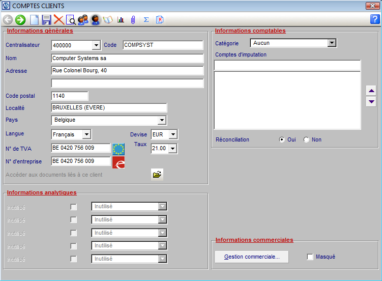Click the green next record arrow
The width and height of the screenshot is (382, 281).
click(20, 20)
